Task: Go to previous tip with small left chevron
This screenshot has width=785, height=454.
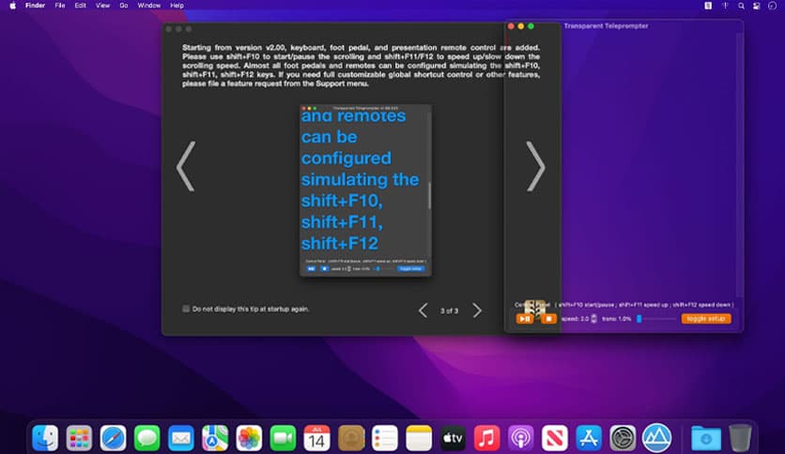Action: (423, 310)
